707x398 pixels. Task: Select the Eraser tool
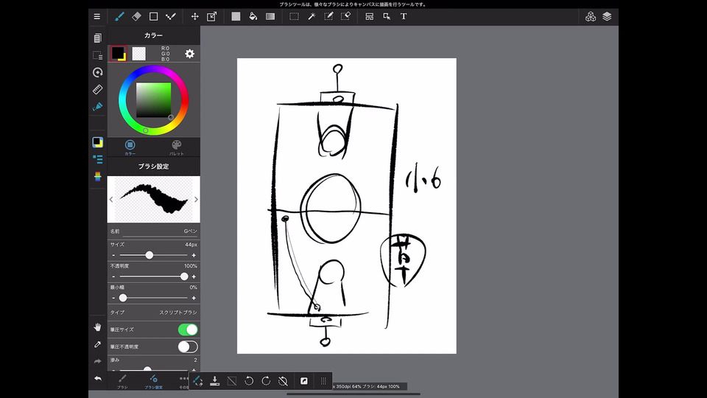[x=136, y=17]
